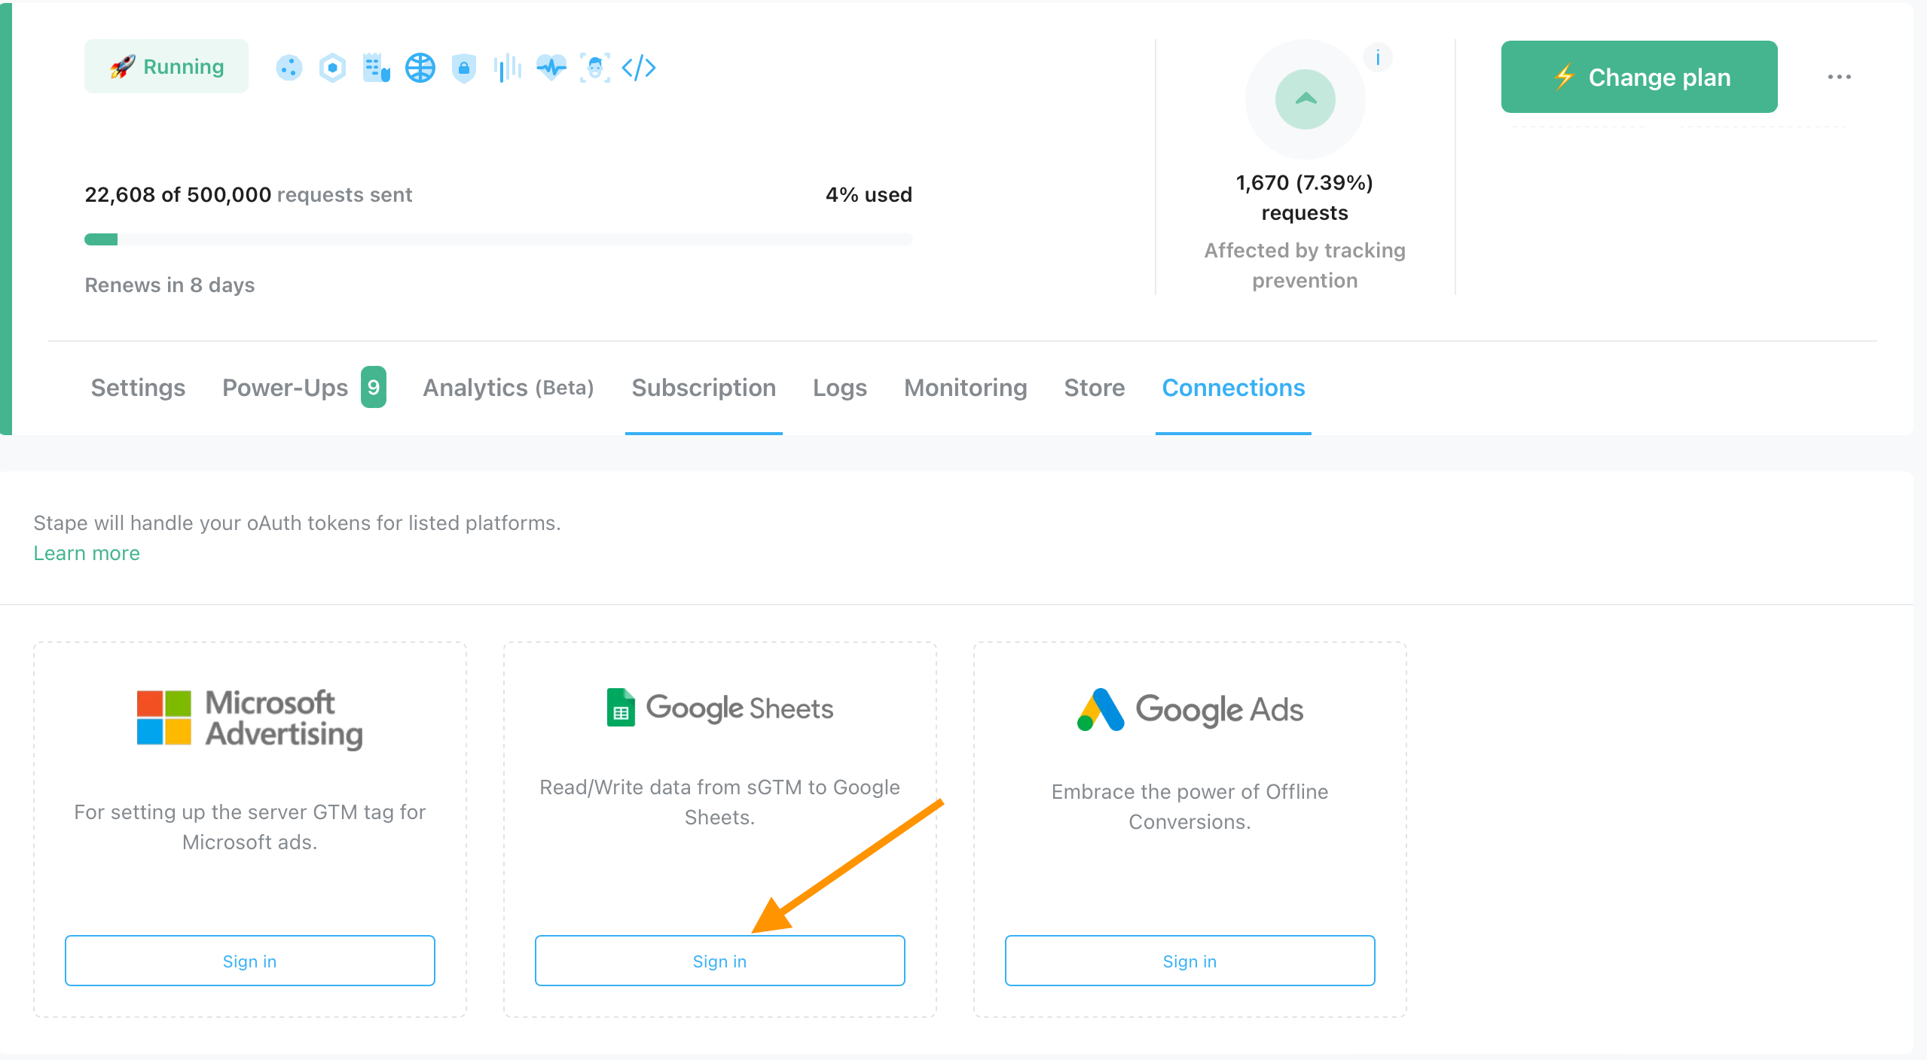Click 'For setting up the server GTM tag' description
Image resolution: width=1927 pixels, height=1060 pixels.
[x=250, y=827]
